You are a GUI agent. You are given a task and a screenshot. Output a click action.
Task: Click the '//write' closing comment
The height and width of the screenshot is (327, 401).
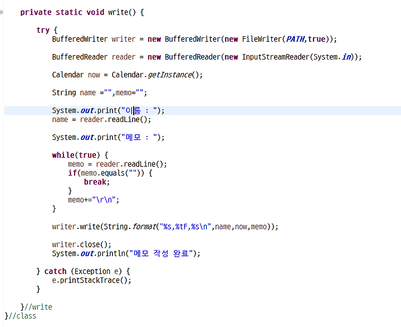coord(38,307)
